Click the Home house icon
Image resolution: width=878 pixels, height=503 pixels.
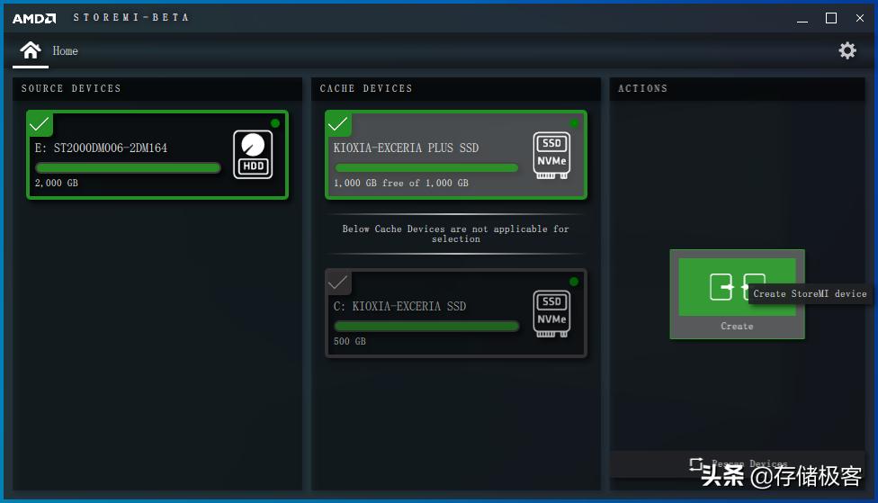pos(31,50)
